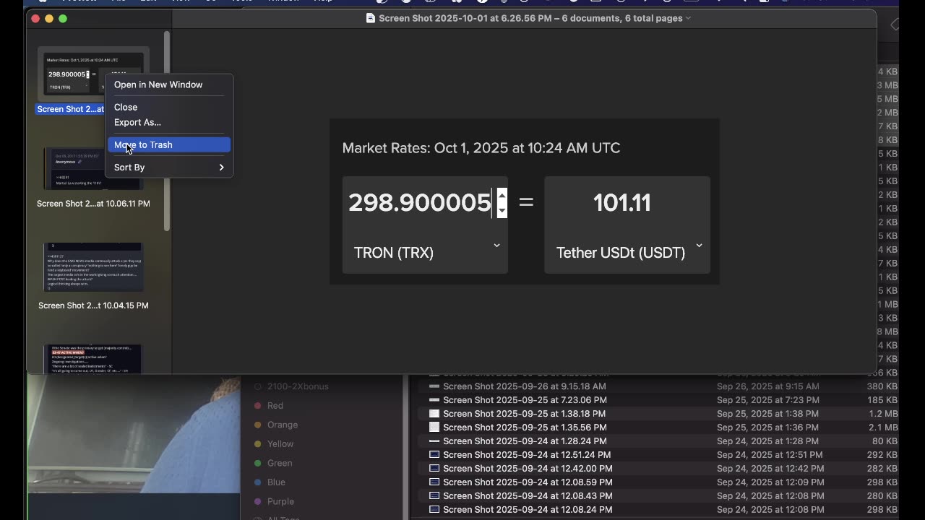
Task: Click file icon for Screen Shot 2025-09-24 at 12.08.24 PM
Action: coord(434,510)
